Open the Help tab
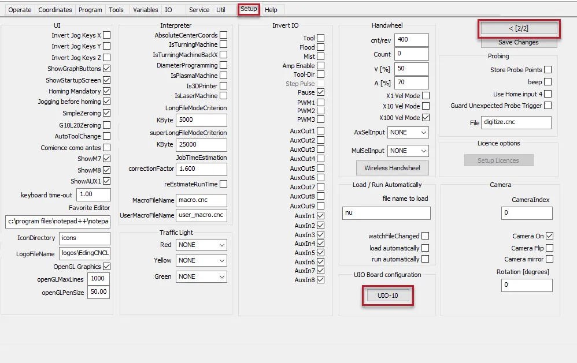 (x=271, y=10)
